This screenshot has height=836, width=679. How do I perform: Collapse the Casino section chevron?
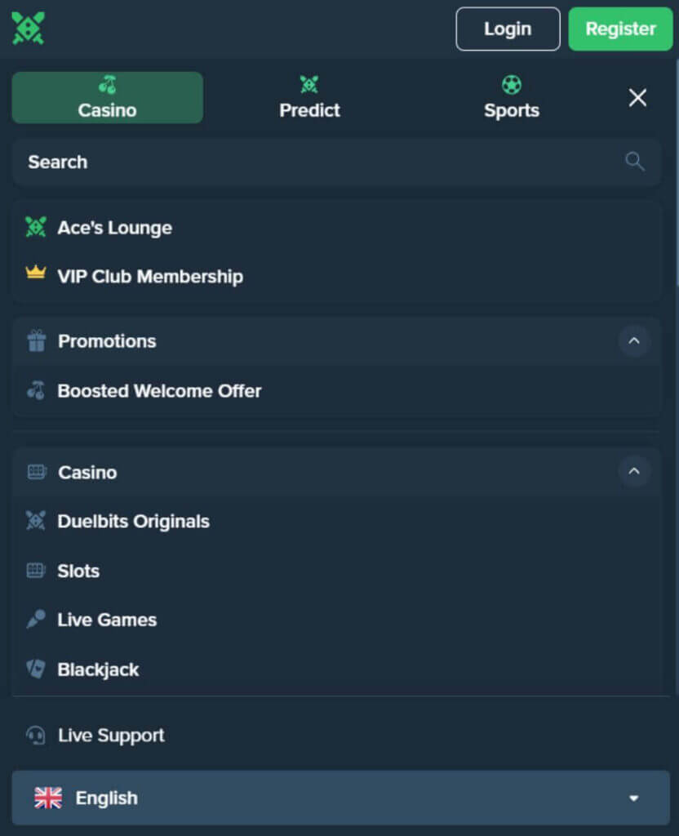tap(633, 471)
